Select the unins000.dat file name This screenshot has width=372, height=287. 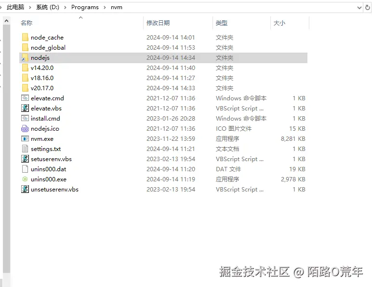coord(48,169)
